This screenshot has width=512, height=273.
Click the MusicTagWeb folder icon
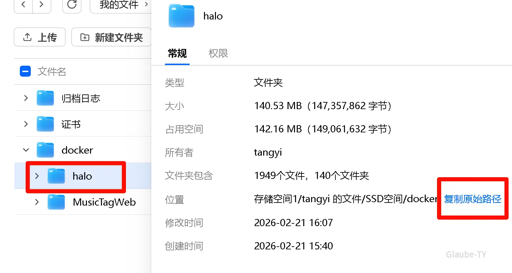[x=56, y=202]
